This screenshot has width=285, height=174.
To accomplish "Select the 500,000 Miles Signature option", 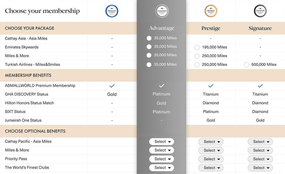I will [246, 65].
